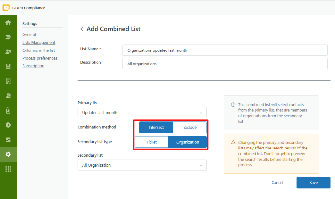Screen dimensions: 335x199
Task: Open the Inbox icon in the left sidebar
Action: tap(8, 66)
